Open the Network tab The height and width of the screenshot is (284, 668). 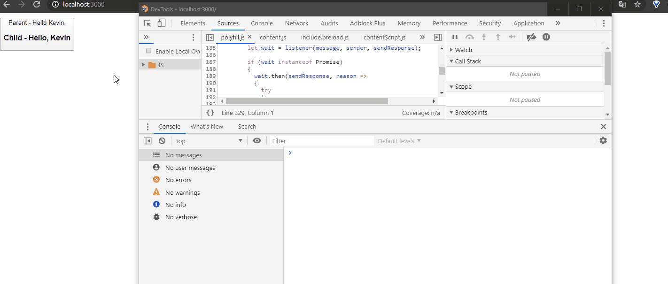[x=296, y=23]
